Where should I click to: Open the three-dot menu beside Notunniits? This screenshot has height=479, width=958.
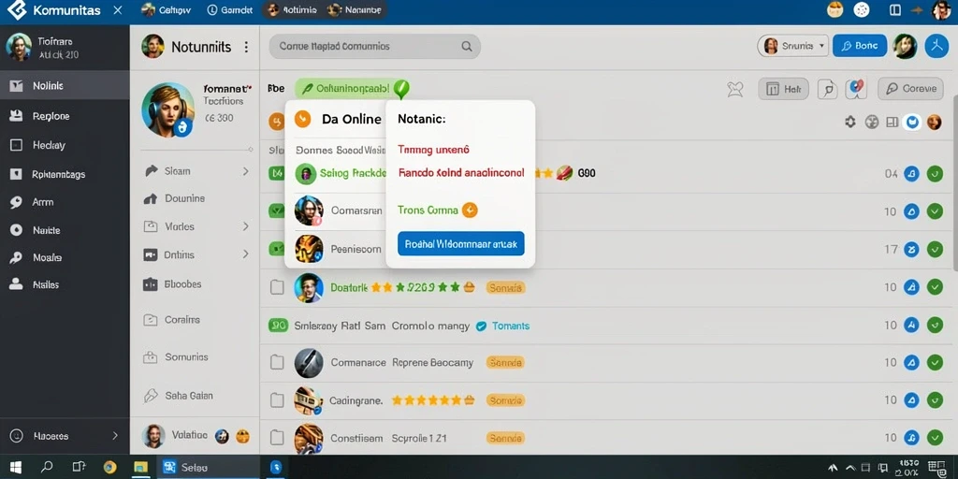(246, 47)
